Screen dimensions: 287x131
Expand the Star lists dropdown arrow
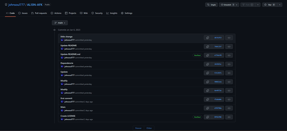point(280,5)
